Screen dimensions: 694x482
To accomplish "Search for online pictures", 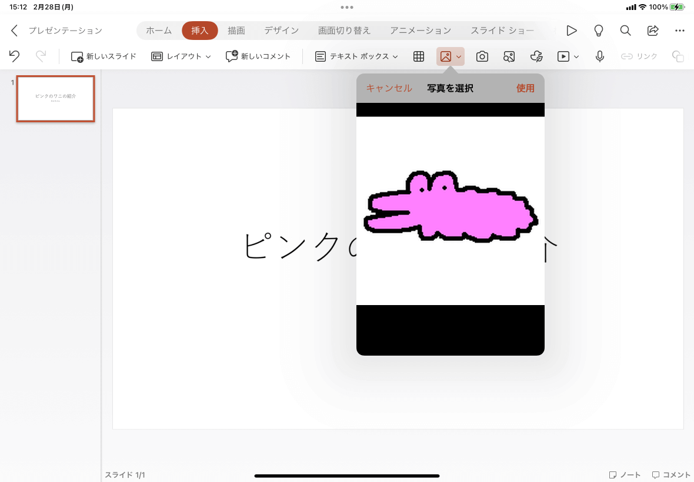I will (509, 56).
